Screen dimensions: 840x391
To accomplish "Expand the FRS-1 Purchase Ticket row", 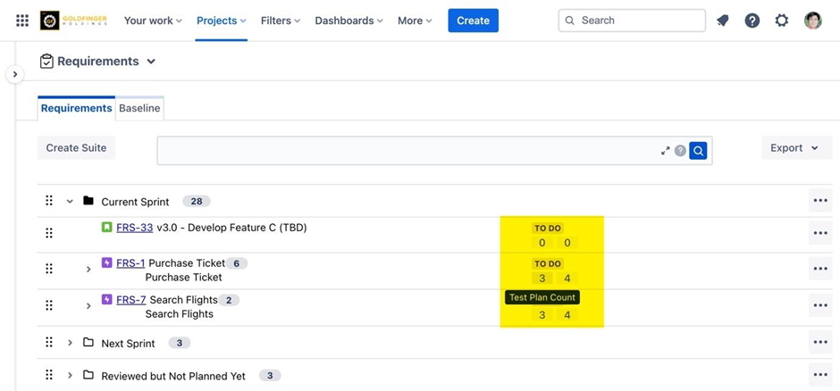I will [88, 269].
